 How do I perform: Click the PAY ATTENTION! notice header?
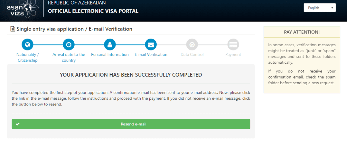[x=302, y=32]
